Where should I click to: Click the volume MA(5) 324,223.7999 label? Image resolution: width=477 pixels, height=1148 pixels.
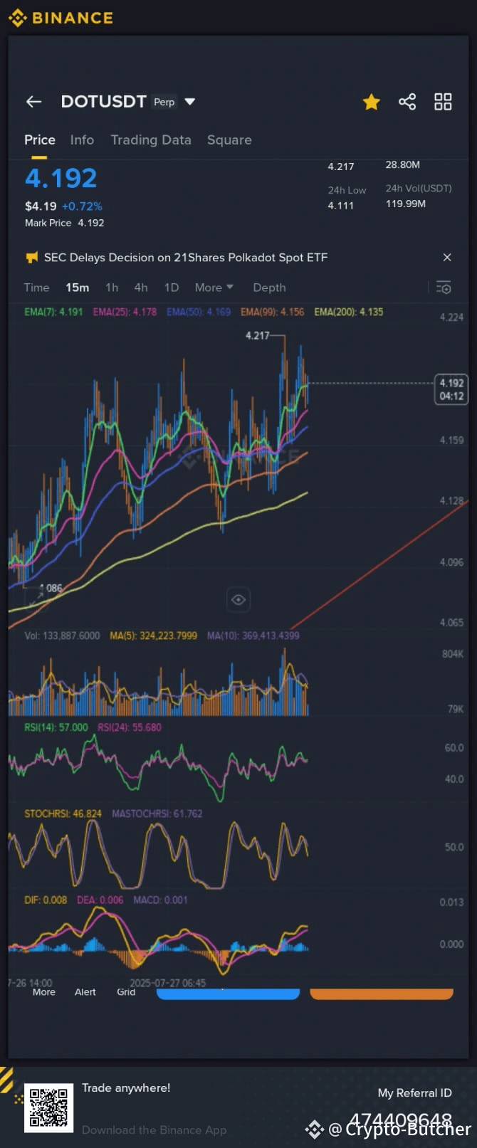click(x=153, y=636)
